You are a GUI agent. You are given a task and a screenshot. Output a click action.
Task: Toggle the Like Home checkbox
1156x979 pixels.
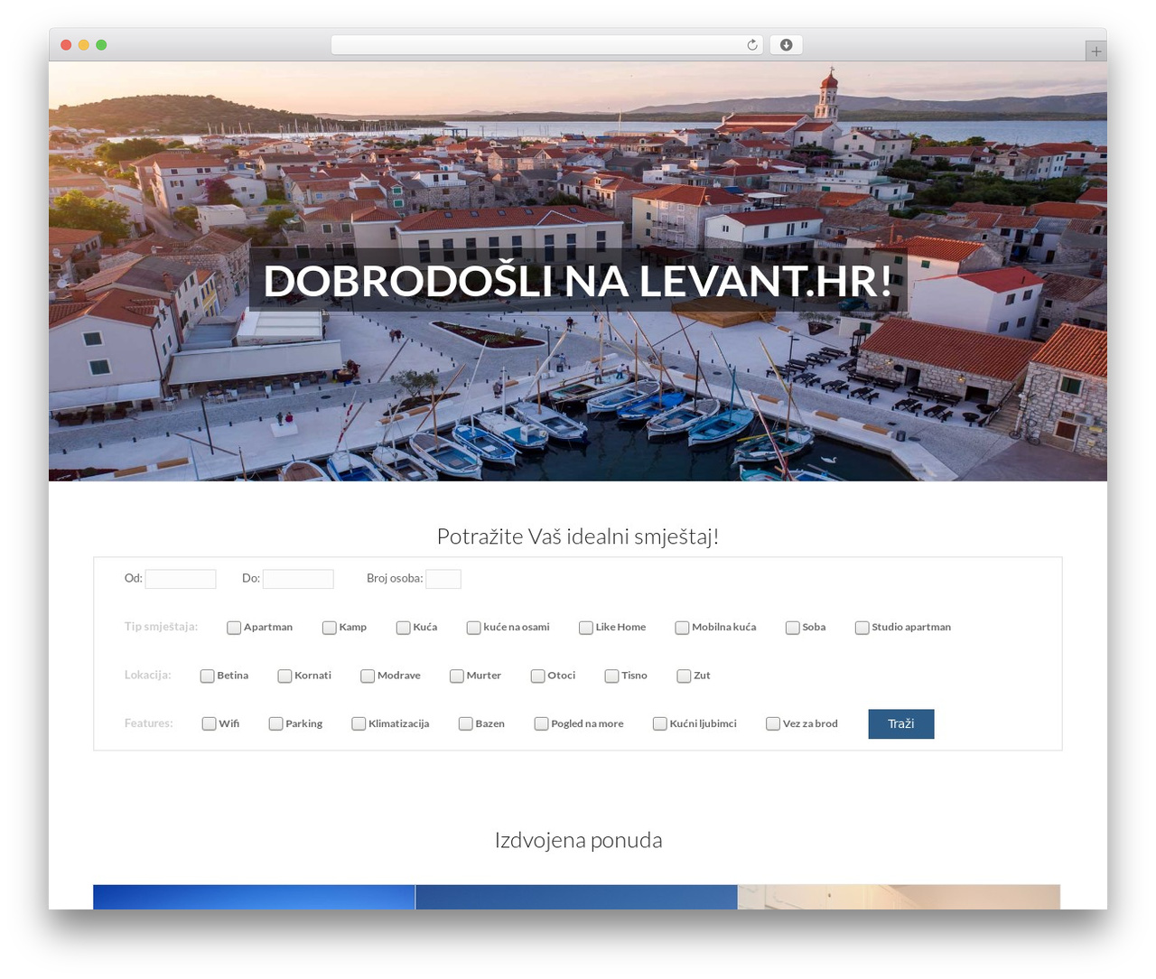[x=586, y=628]
